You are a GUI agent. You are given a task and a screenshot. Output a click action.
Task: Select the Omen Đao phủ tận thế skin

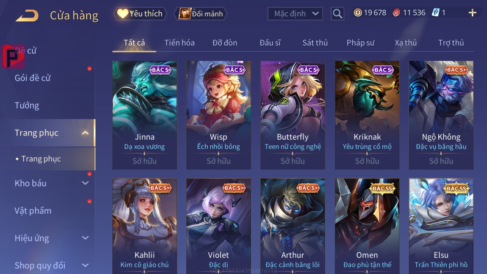click(x=367, y=226)
